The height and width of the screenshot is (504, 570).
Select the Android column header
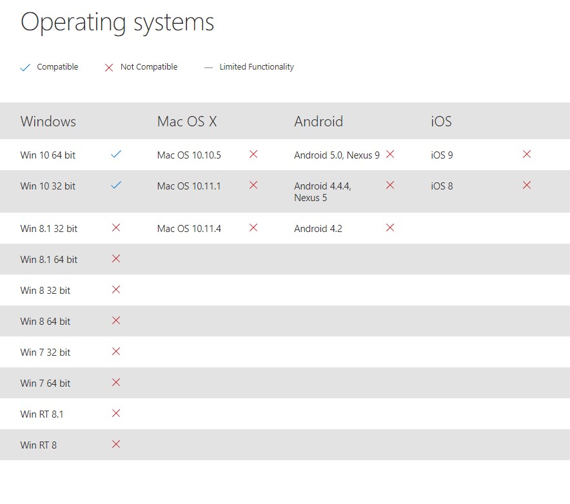tap(319, 121)
